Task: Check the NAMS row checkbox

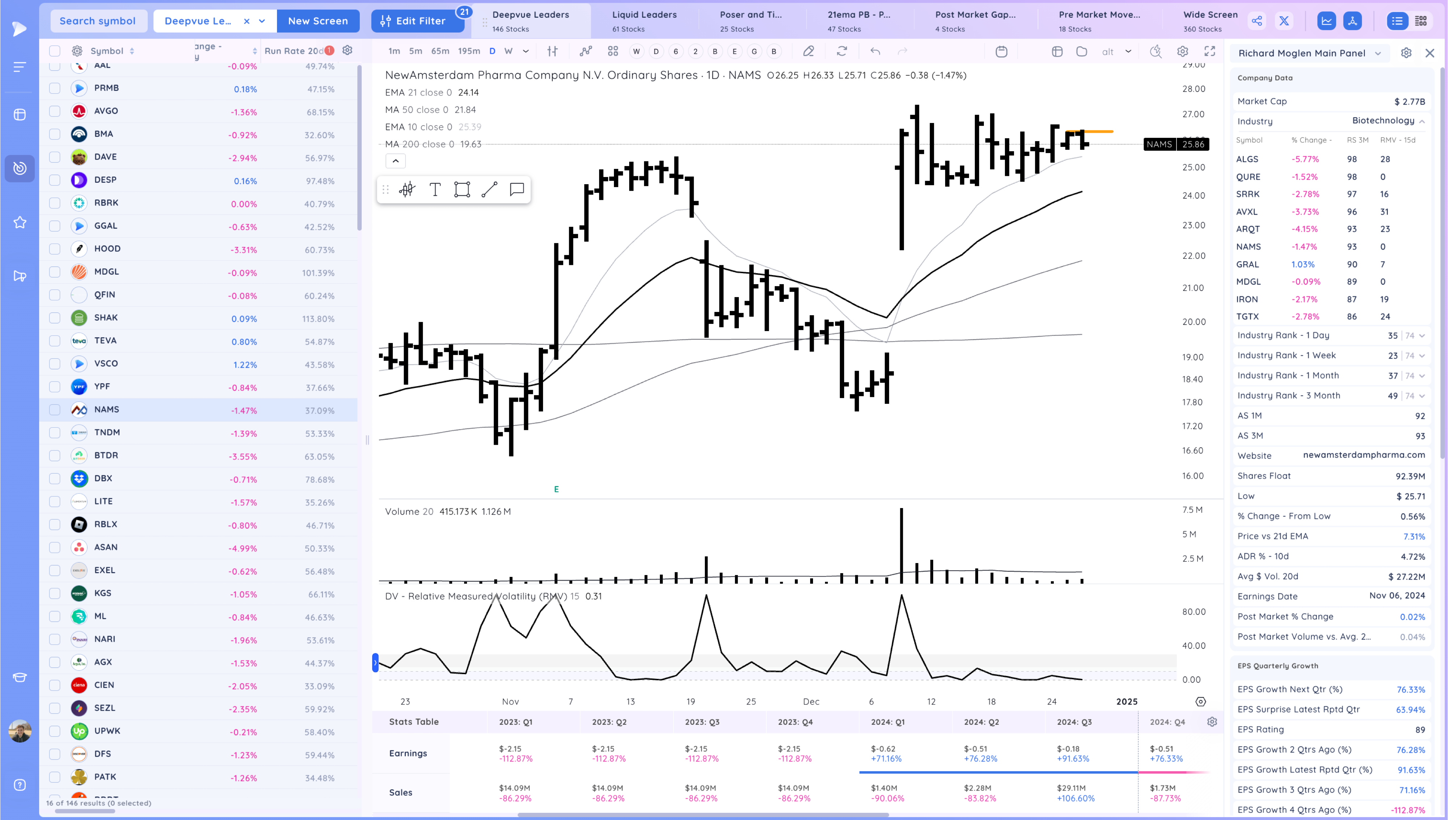Action: [x=55, y=409]
